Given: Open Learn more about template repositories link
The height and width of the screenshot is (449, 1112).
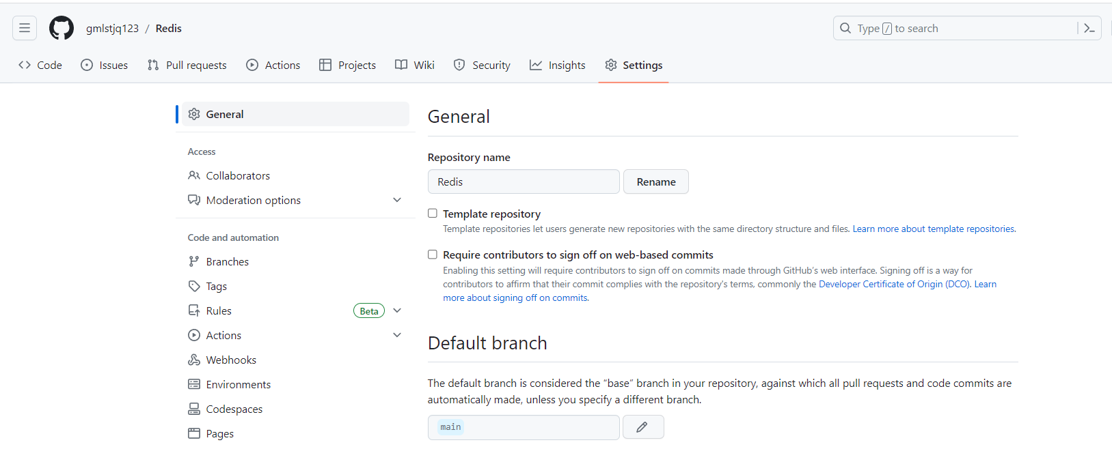Looking at the screenshot, I should coord(934,229).
